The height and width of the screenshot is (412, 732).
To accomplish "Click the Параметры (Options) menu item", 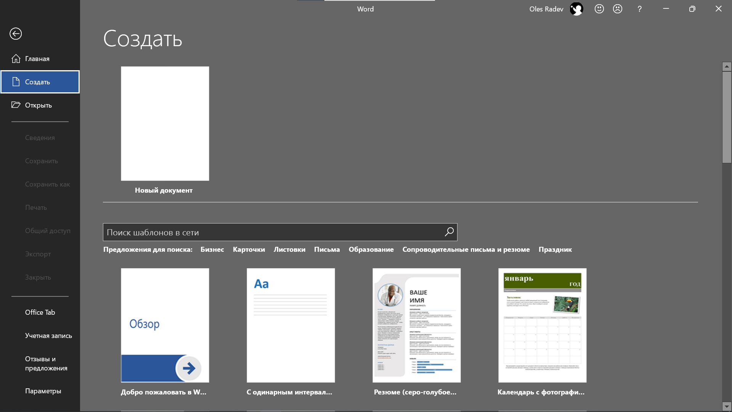I will tap(43, 390).
